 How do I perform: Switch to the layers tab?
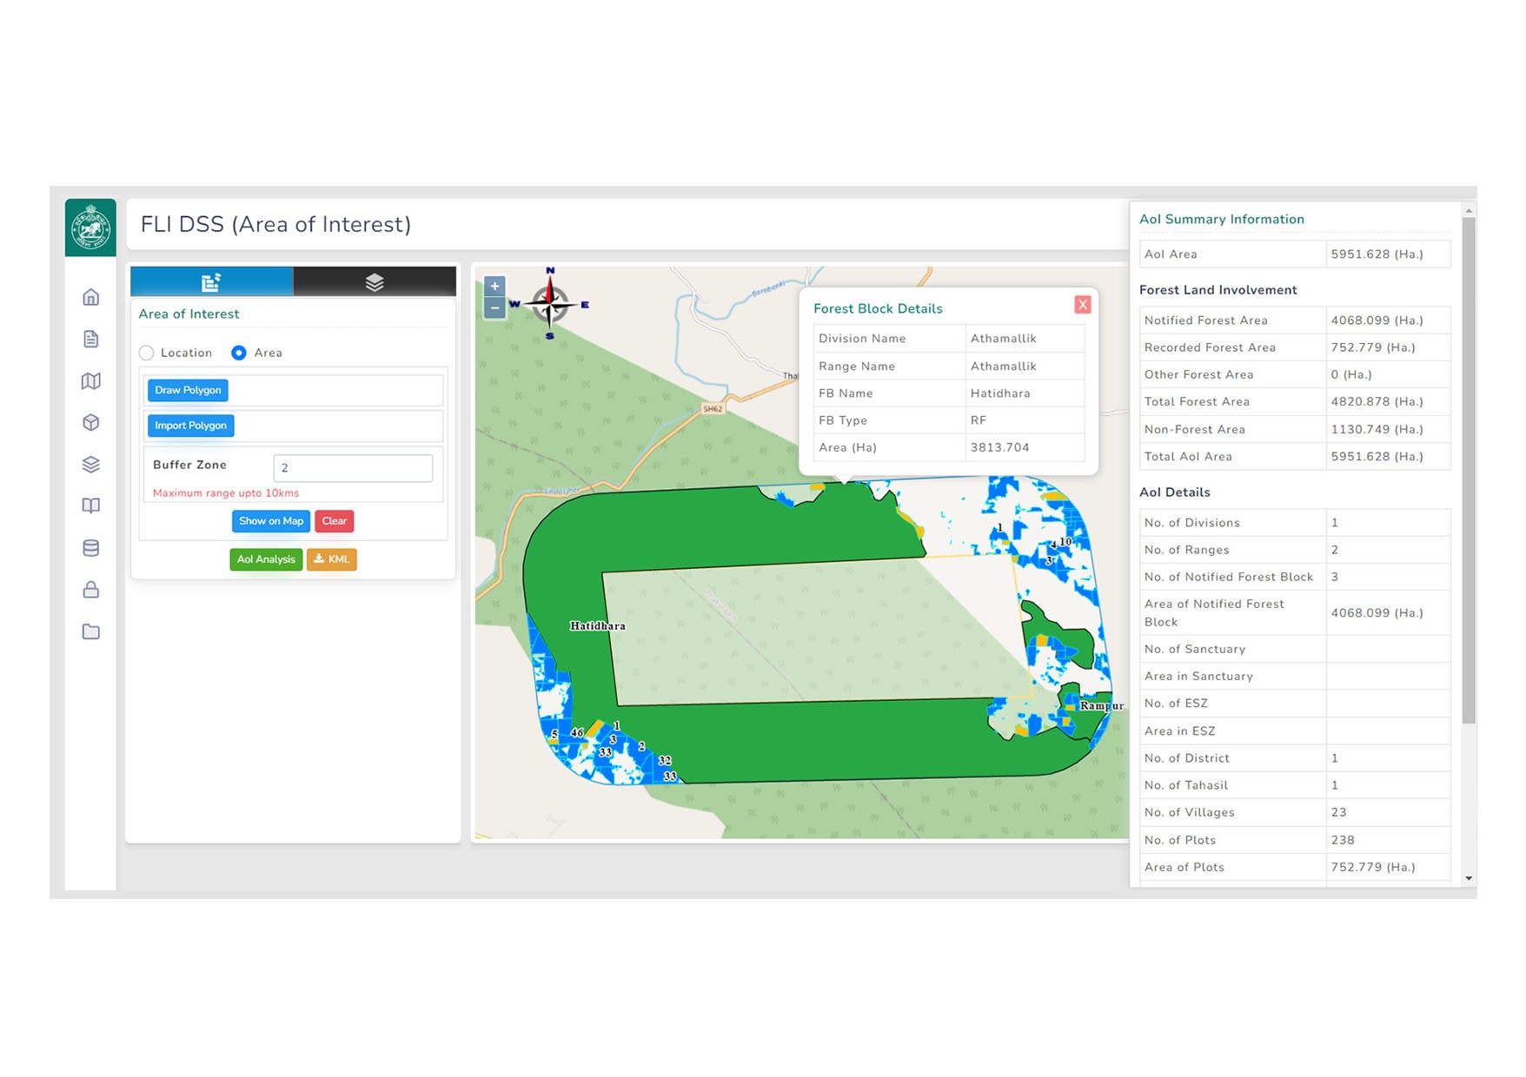pyautogui.click(x=375, y=281)
